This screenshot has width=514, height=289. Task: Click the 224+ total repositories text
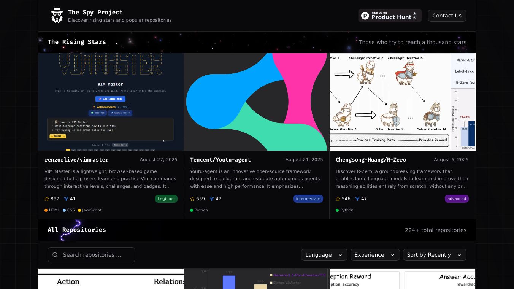pyautogui.click(x=436, y=230)
